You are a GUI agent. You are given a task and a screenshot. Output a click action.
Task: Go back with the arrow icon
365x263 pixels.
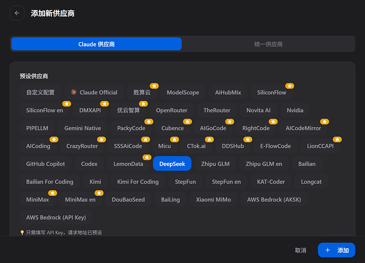[17, 13]
